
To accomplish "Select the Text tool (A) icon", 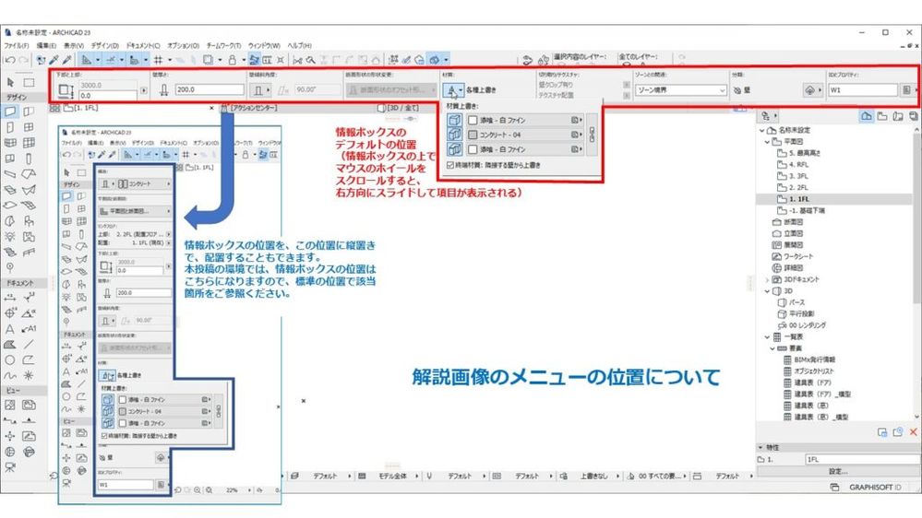I will tap(10, 329).
